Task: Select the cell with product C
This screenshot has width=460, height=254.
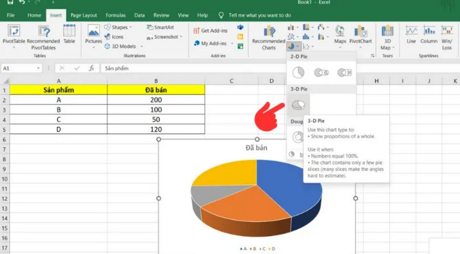Action: [59, 120]
